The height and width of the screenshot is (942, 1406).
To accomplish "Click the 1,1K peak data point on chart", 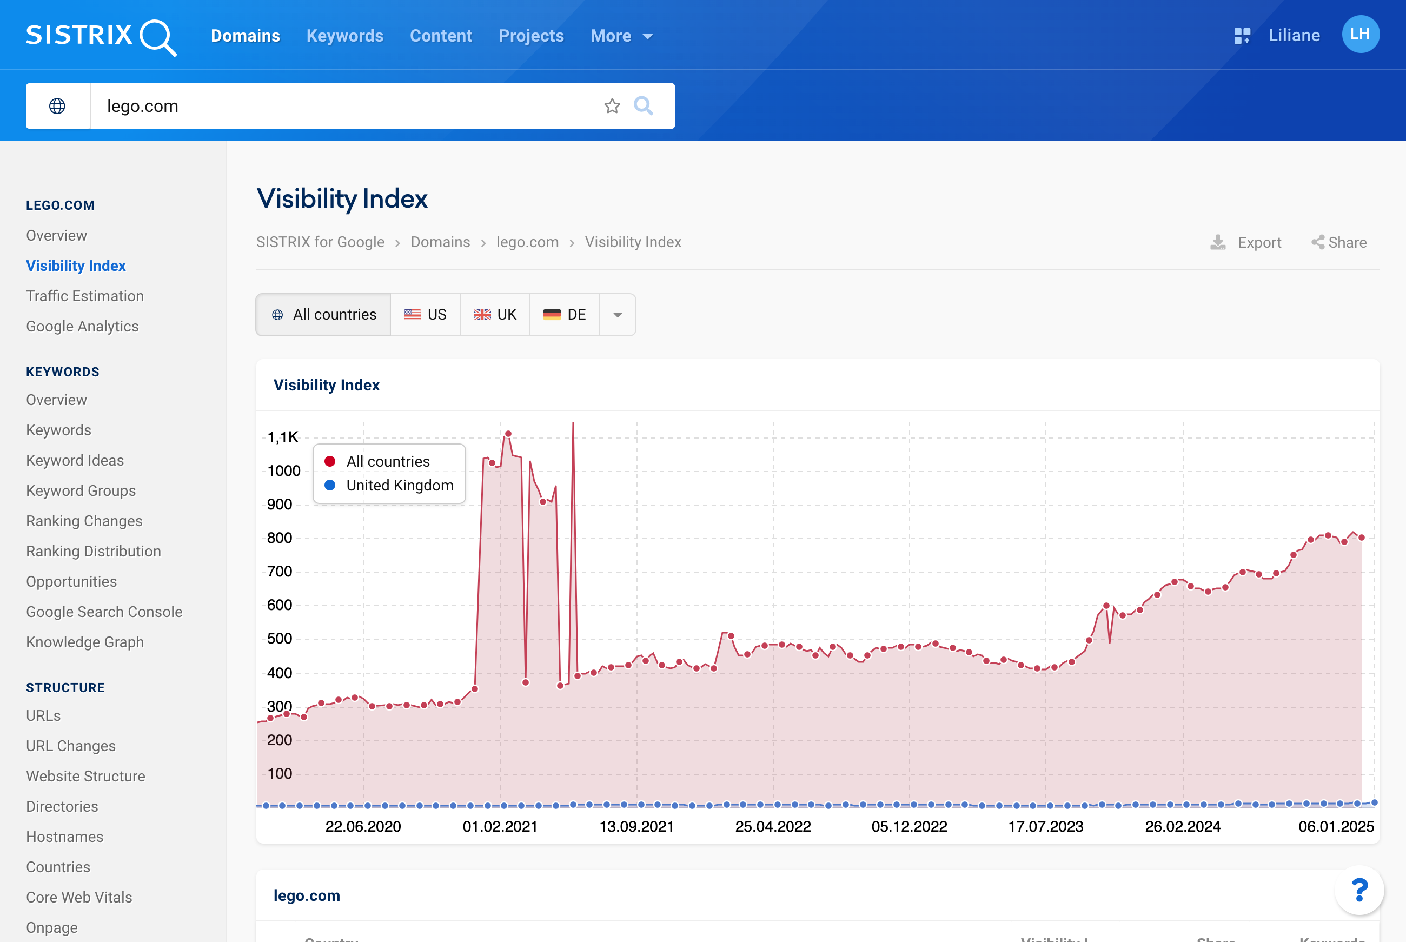I will pos(508,434).
